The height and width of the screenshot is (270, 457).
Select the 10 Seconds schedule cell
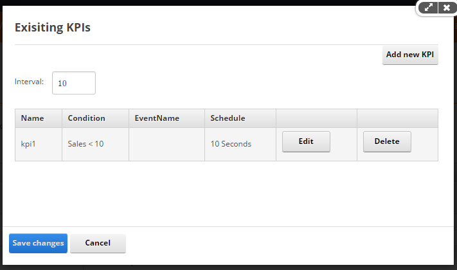tap(240, 144)
